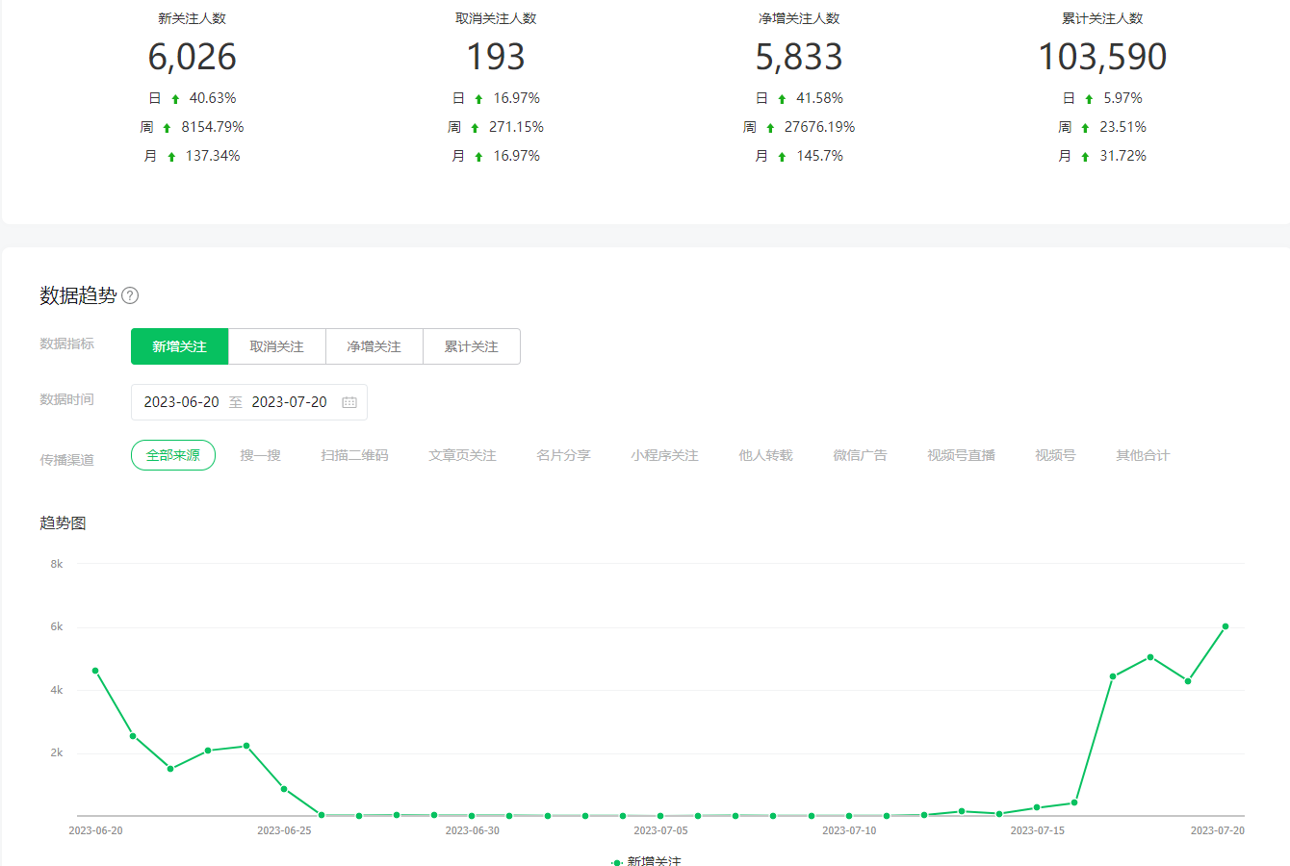1290x866 pixels.
Task: Filter by 其他合计 channel
Action: click(1143, 455)
